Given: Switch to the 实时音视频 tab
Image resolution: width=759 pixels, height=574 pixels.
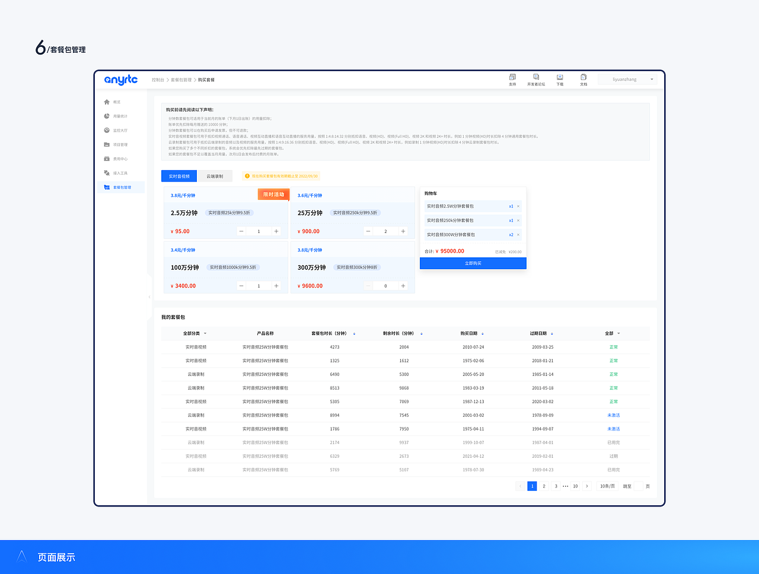Looking at the screenshot, I should (179, 176).
